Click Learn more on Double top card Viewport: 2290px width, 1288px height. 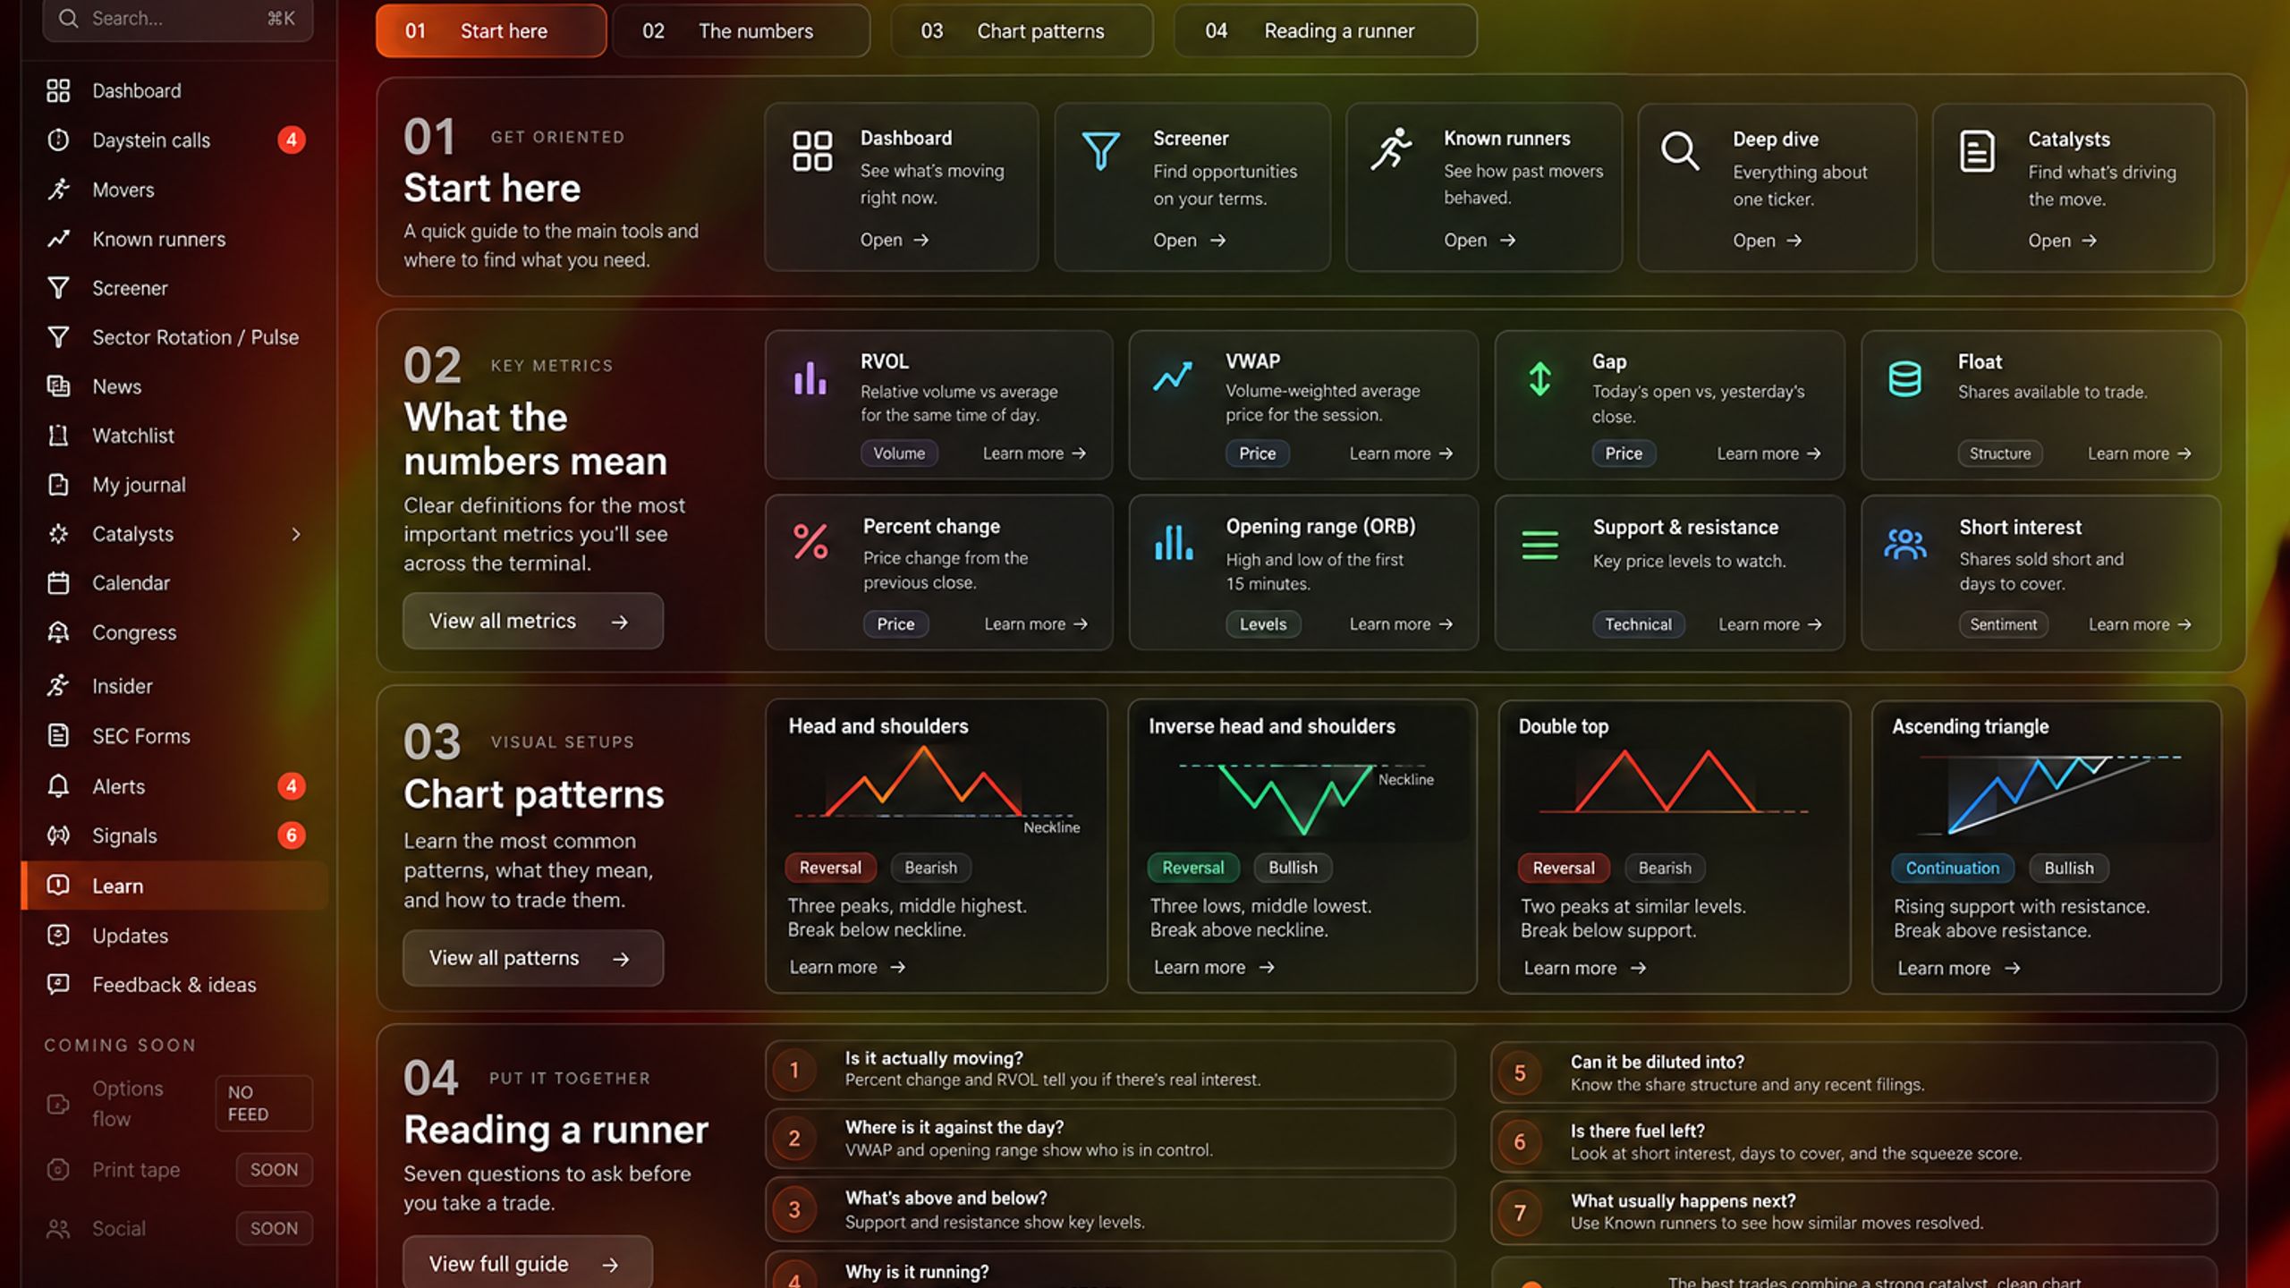[1584, 968]
